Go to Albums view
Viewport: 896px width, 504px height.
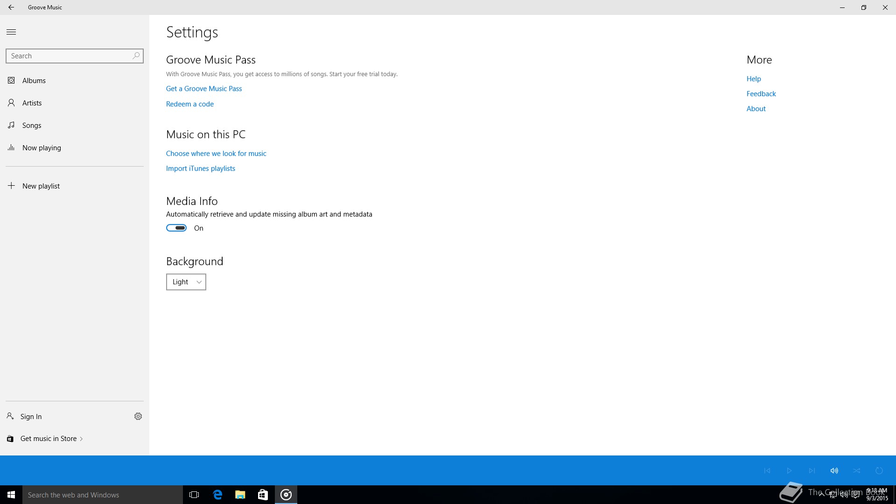pyautogui.click(x=75, y=80)
